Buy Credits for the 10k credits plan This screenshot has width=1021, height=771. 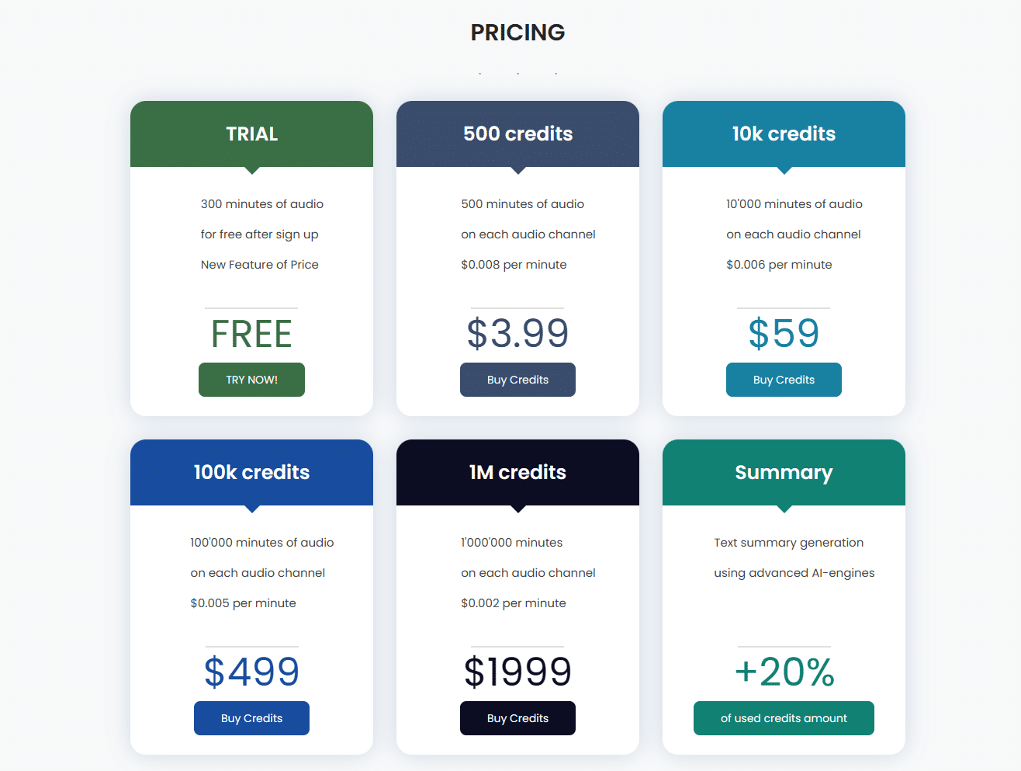[784, 380]
